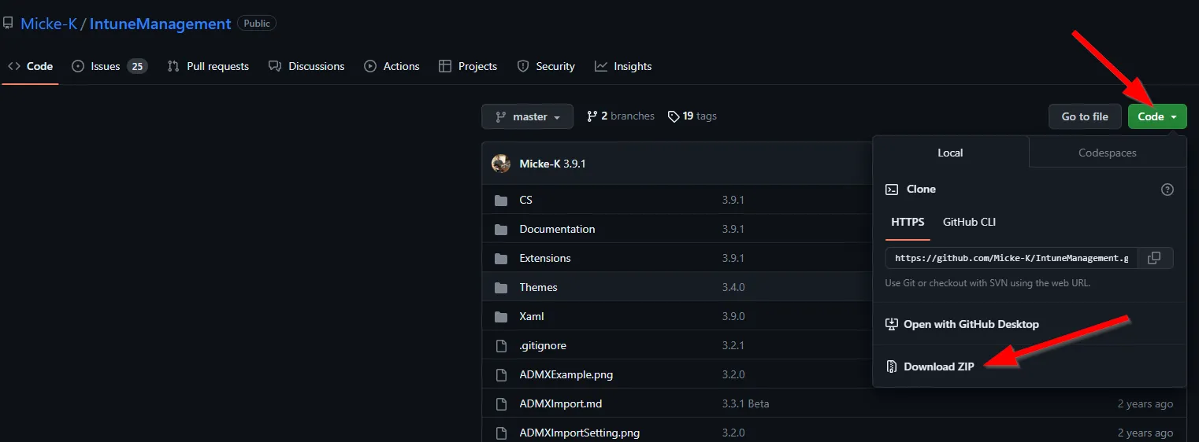Click the Discussions speech bubble icon
The height and width of the screenshot is (442, 1199).
274,66
